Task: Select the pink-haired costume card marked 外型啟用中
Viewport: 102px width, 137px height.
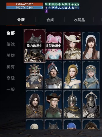Action: point(53,46)
